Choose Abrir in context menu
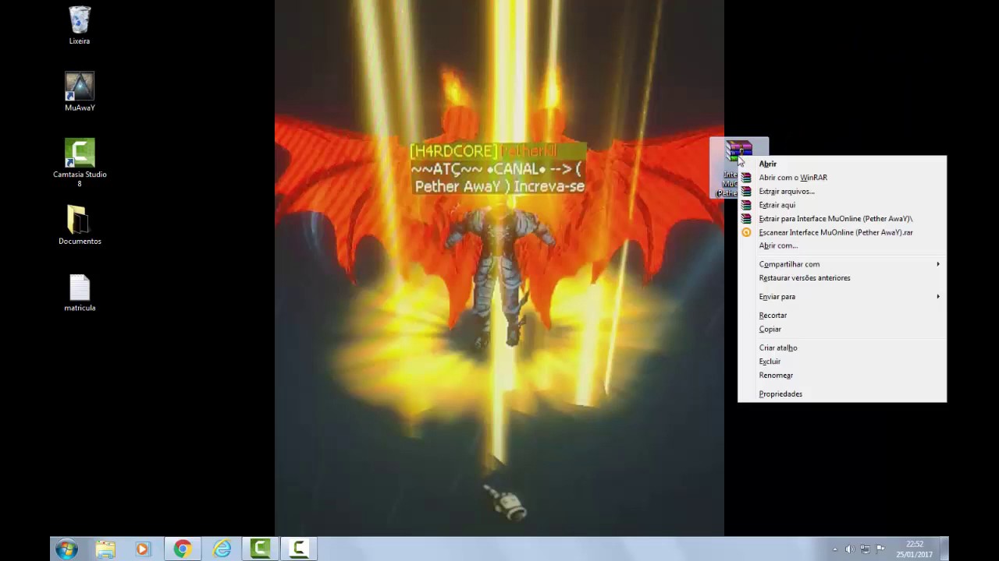Viewport: 999px width, 561px height. point(842,164)
